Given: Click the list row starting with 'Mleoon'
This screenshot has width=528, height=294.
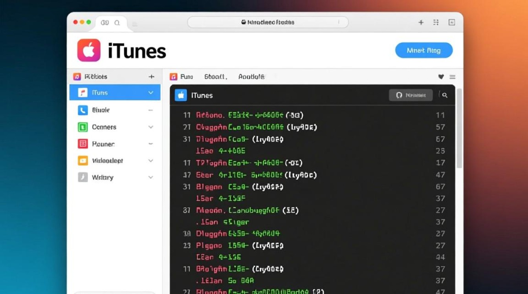Looking at the screenshot, I should point(313,210).
